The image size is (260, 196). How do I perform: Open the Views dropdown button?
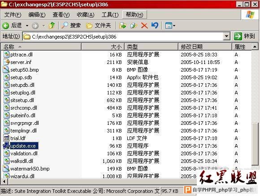point(170,26)
